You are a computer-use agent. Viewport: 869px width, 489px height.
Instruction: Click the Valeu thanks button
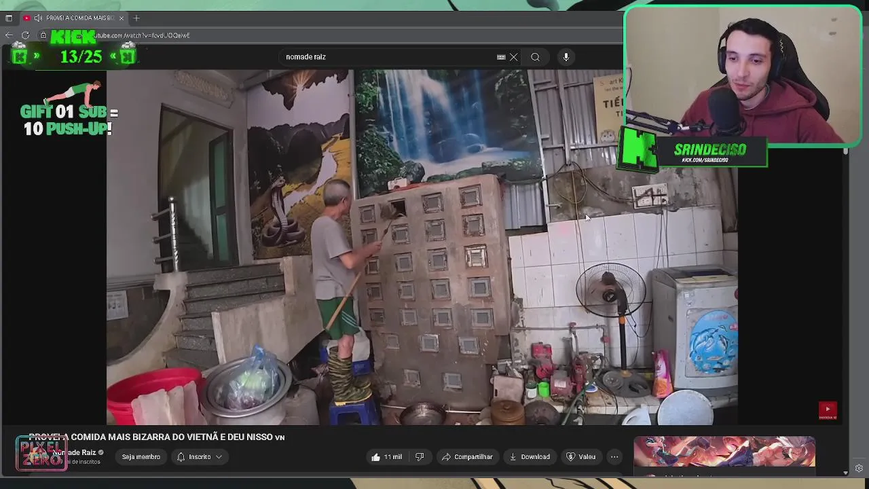(x=581, y=457)
